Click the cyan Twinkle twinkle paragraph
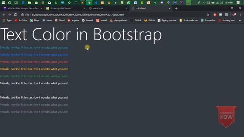Screen dimensions: 244x137 point(34,48)
